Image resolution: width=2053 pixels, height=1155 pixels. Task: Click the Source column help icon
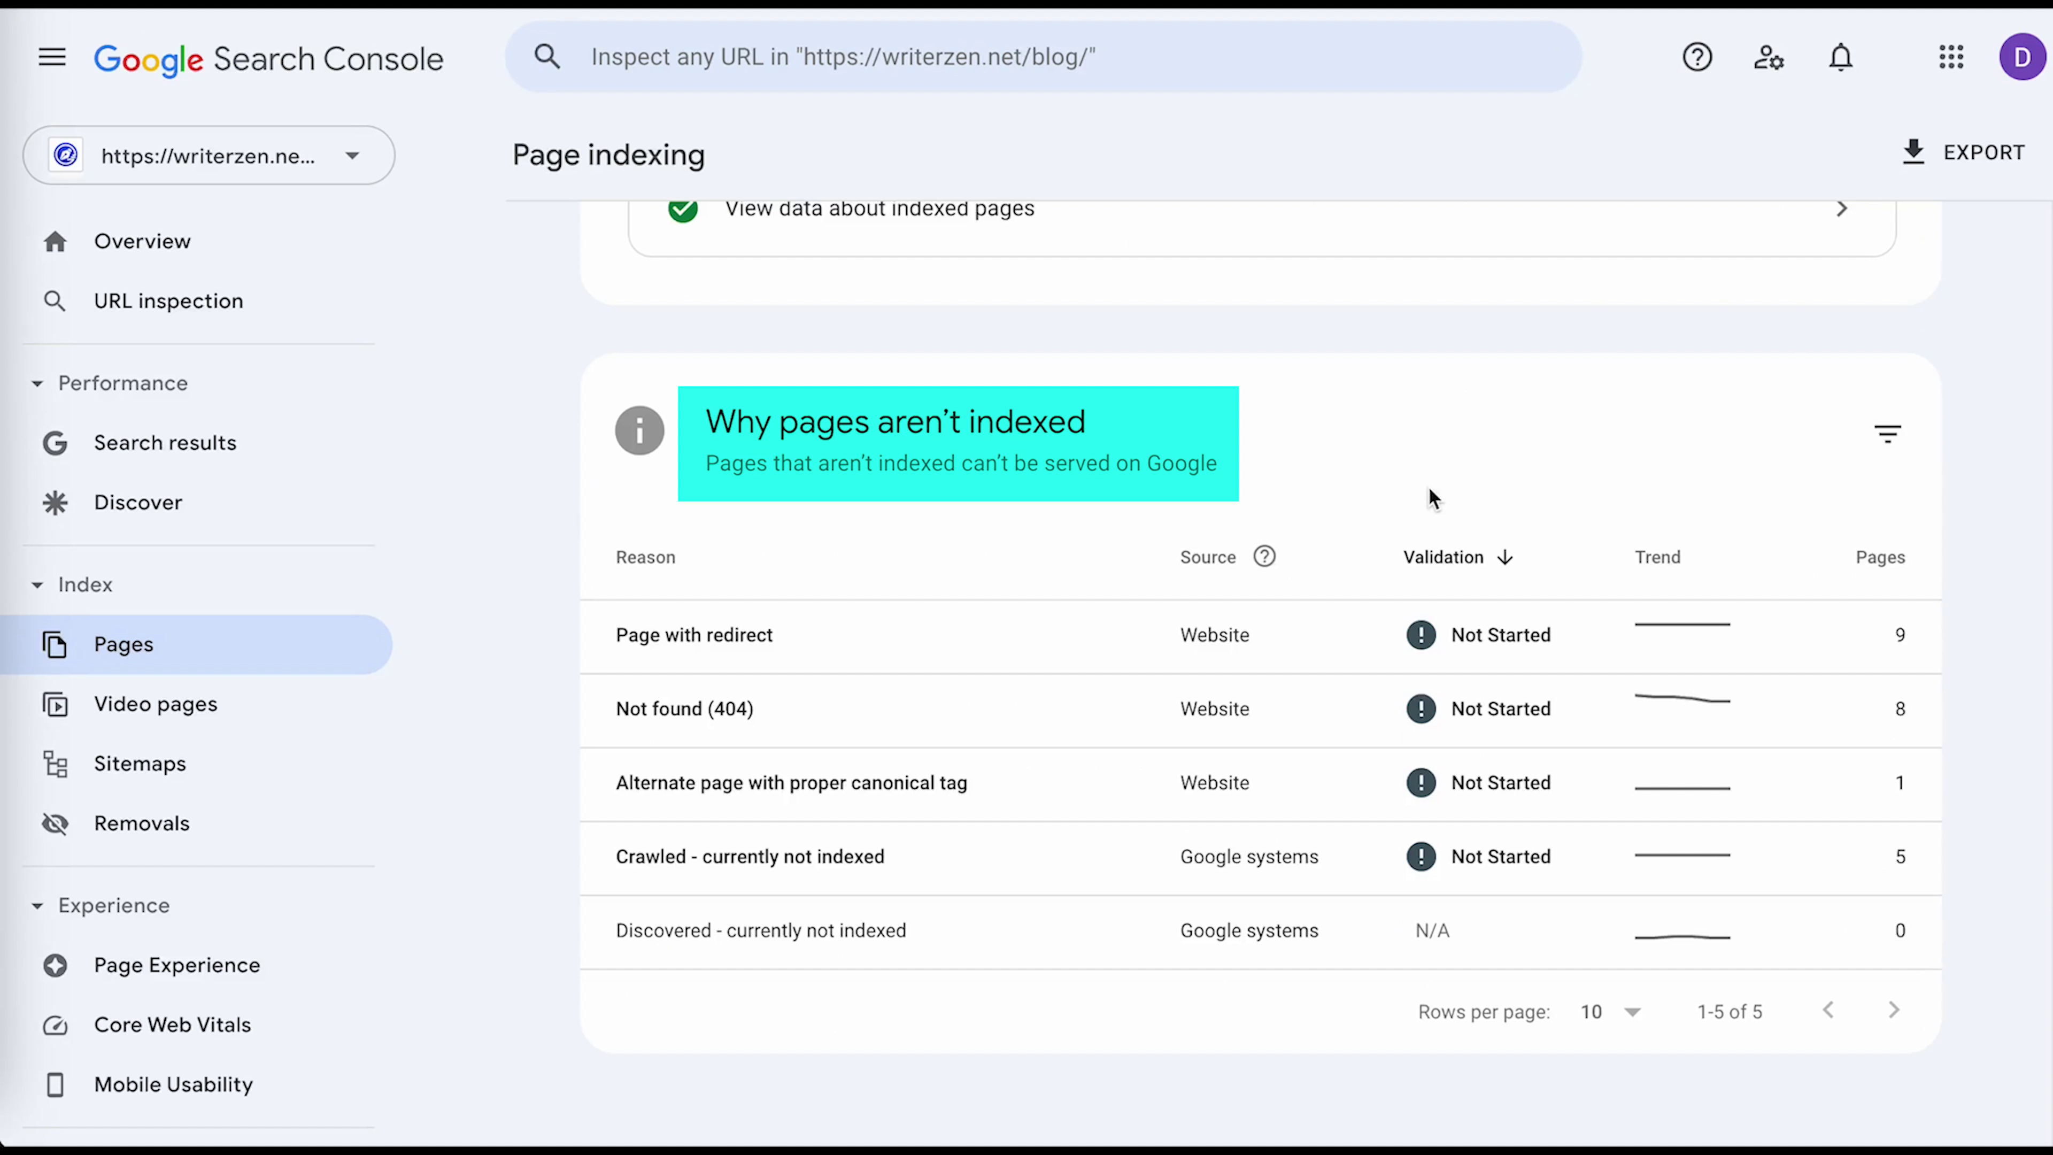pyautogui.click(x=1264, y=556)
